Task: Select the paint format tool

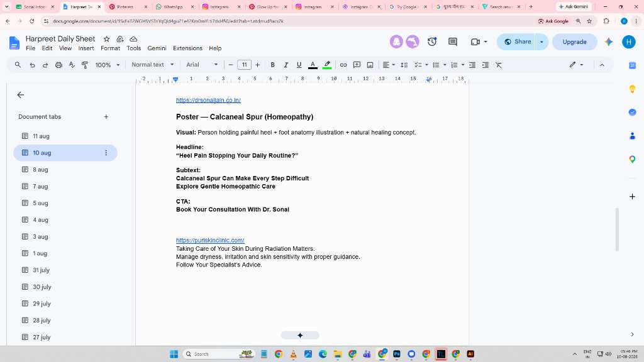Action: [x=85, y=65]
